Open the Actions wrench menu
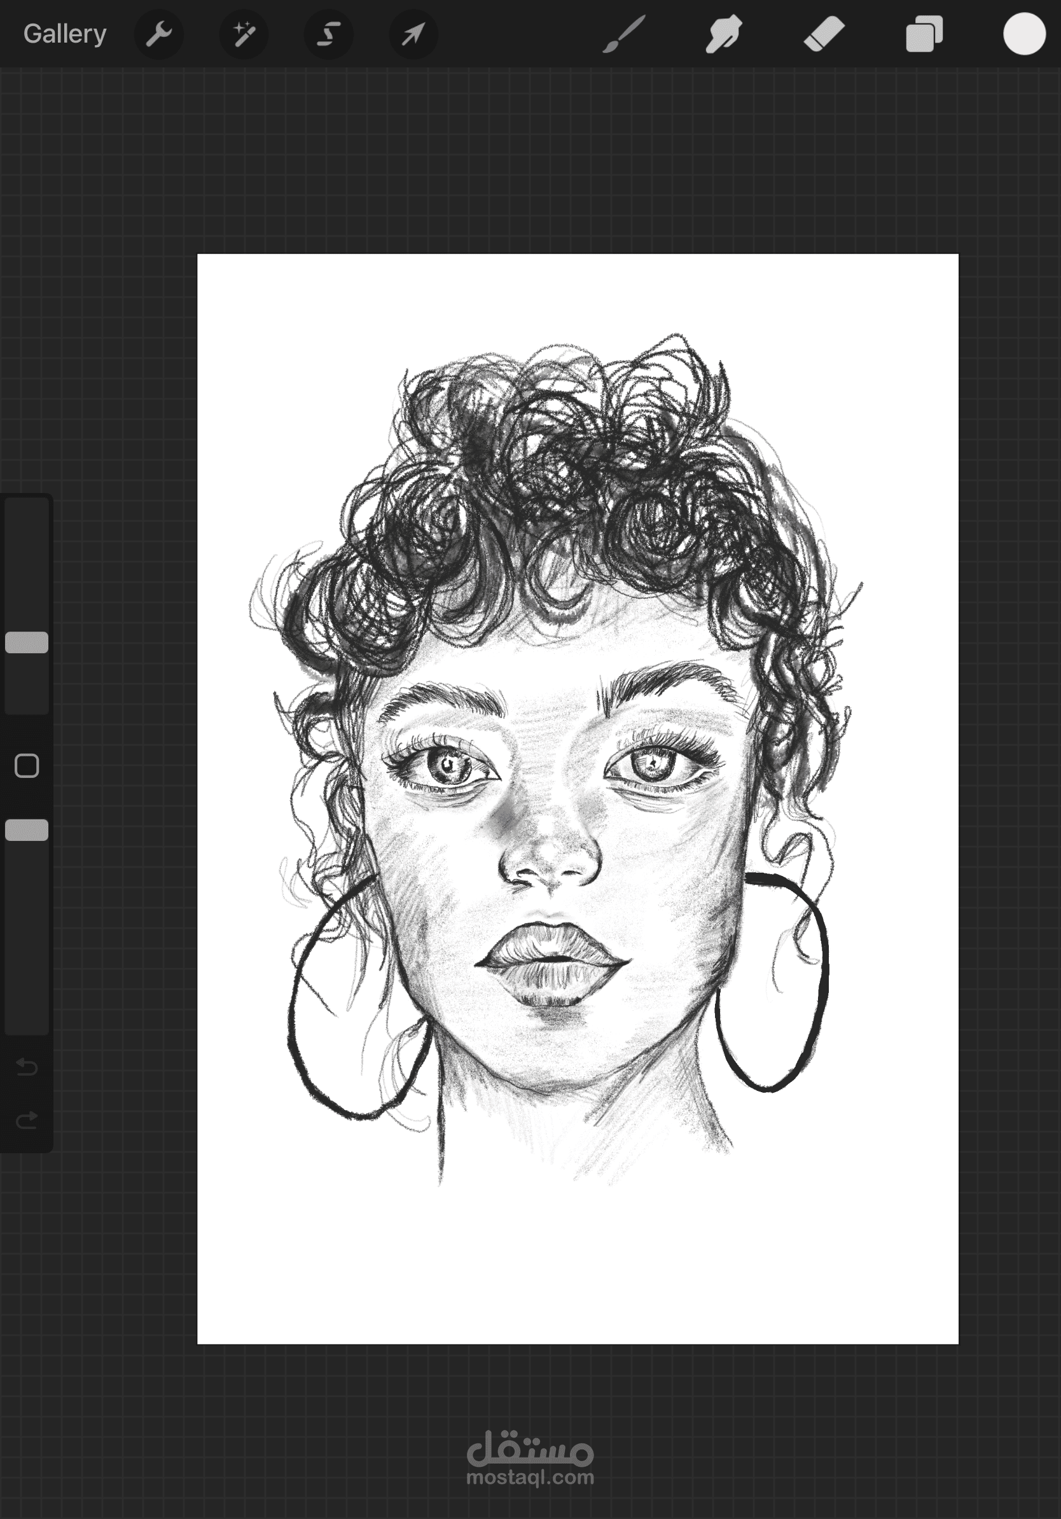The height and width of the screenshot is (1519, 1061). click(159, 34)
